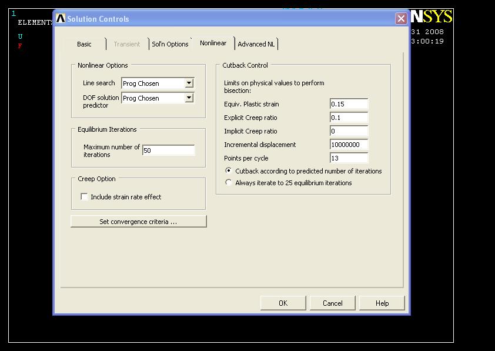This screenshot has width=495, height=351.
Task: Open the DOF solution predictor dropdown
Action: [x=189, y=98]
